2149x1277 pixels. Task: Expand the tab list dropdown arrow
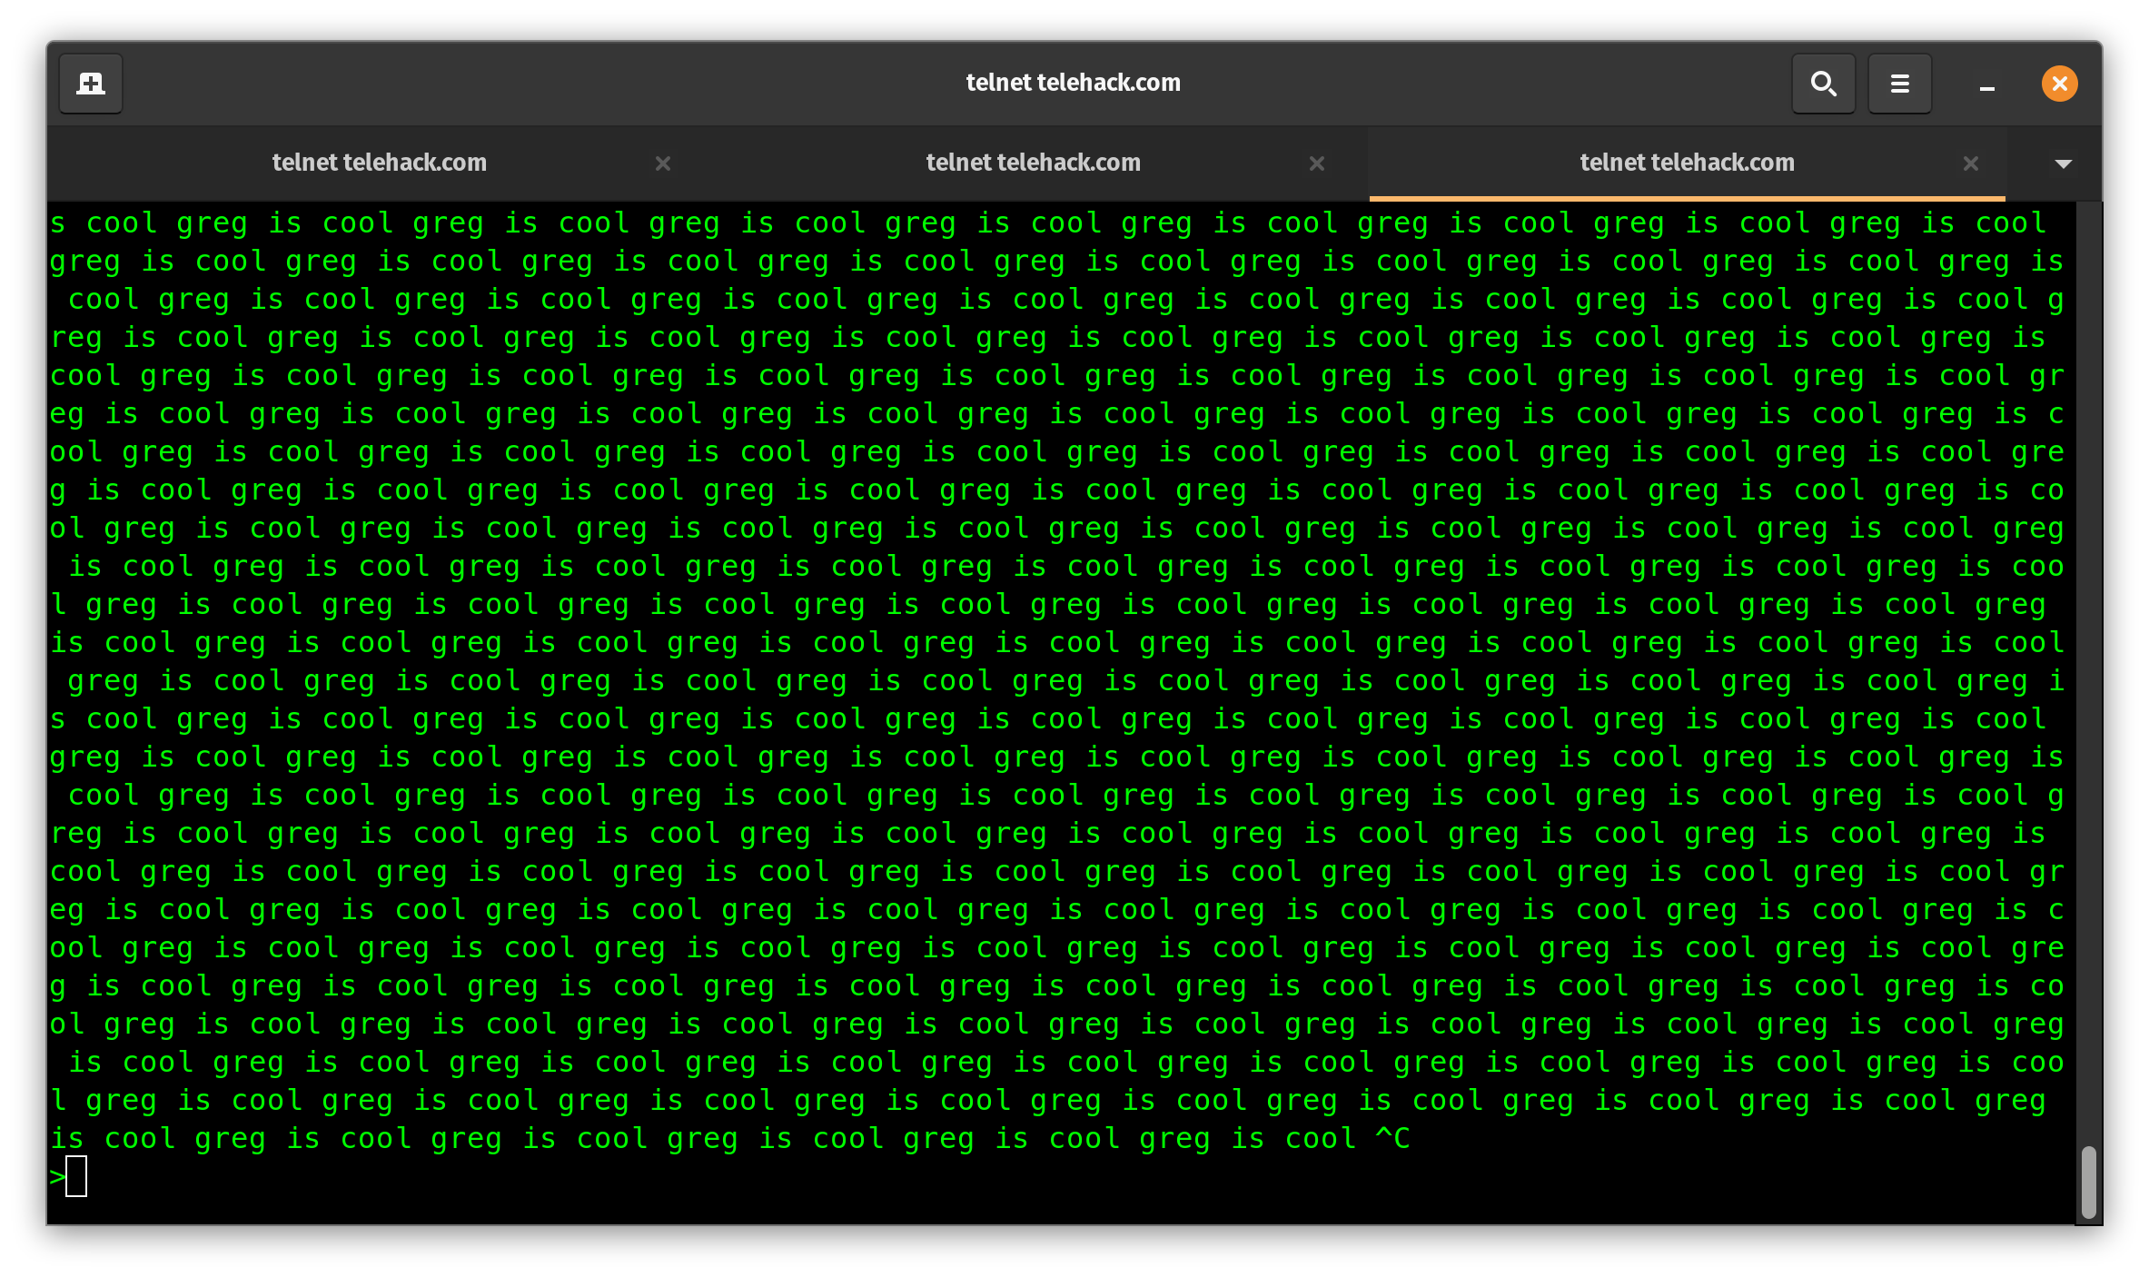click(2063, 163)
